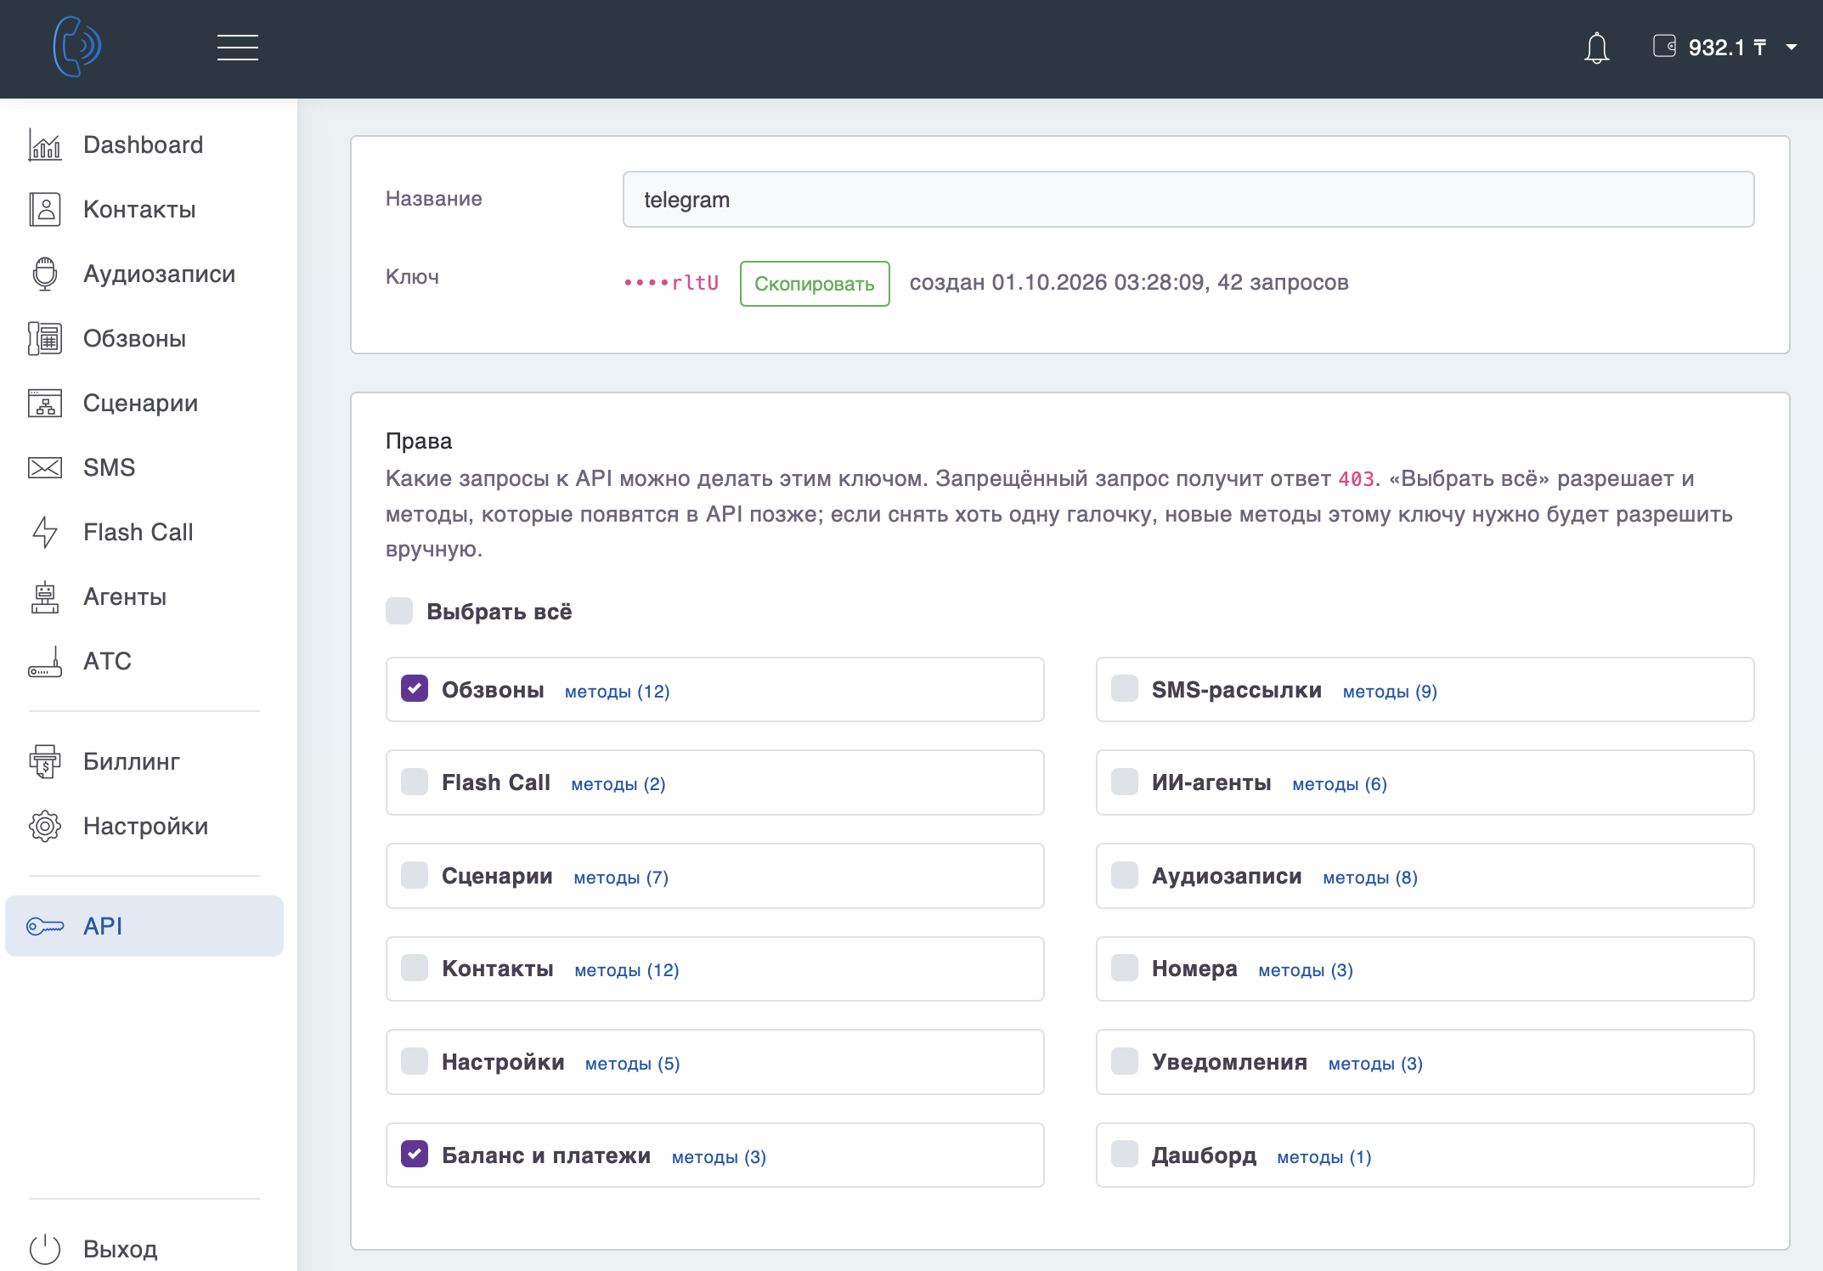Open the notifications bell icon
1823x1271 pixels.
pyautogui.click(x=1596, y=48)
